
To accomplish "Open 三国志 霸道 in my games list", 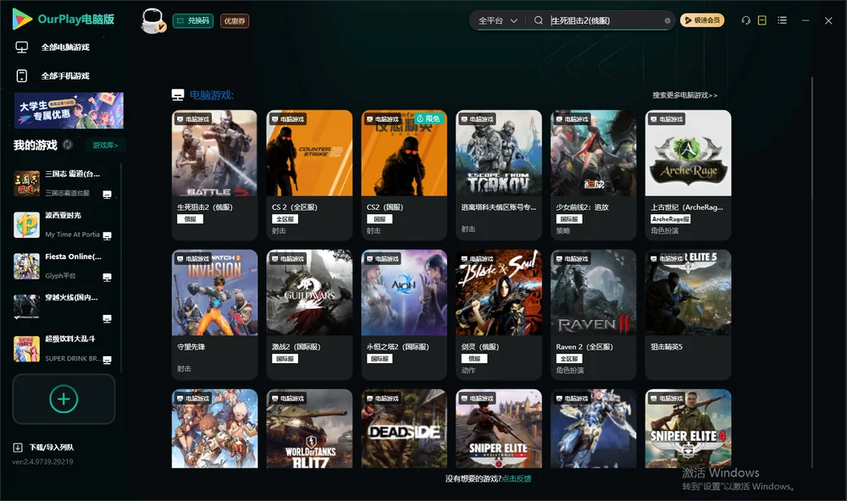I will pyautogui.click(x=65, y=184).
